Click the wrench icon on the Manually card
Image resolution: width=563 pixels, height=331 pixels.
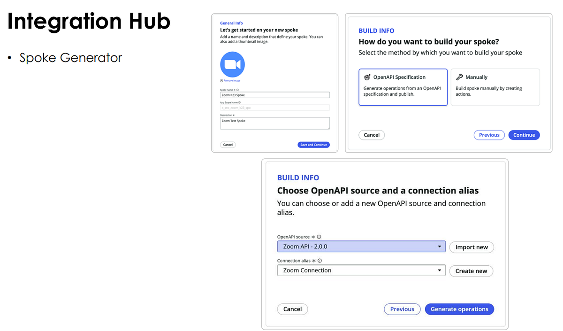coord(459,77)
